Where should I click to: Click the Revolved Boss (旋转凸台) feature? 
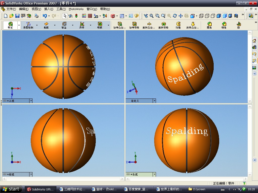pos(149,25)
